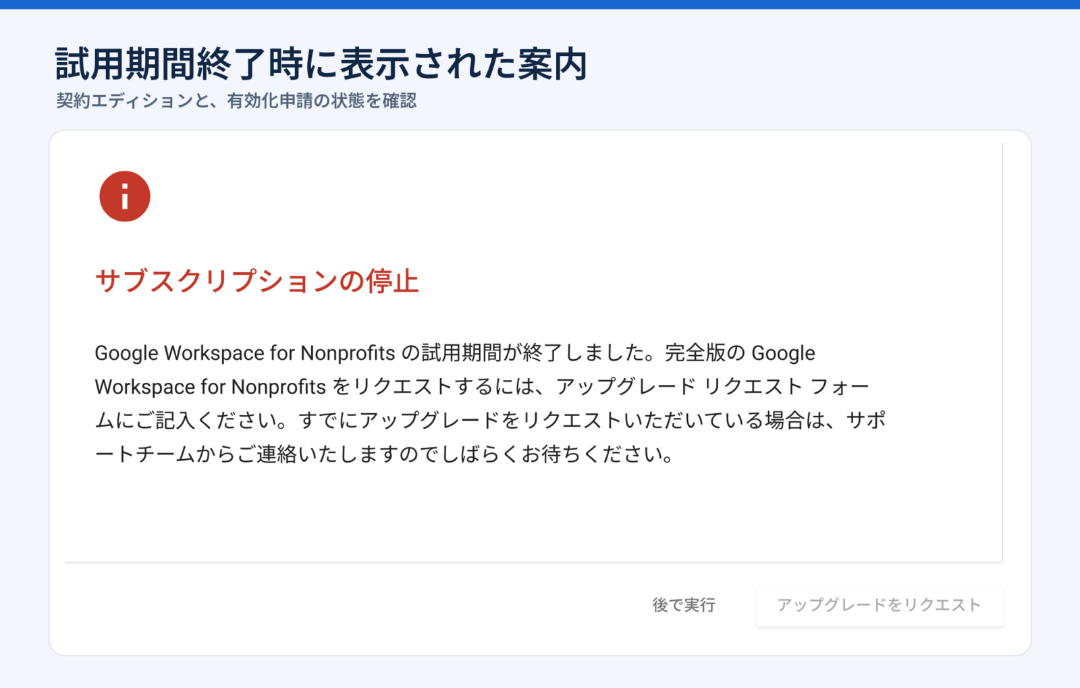Click the アップグレードをリクエスト button
The height and width of the screenshot is (688, 1080).
point(879,605)
